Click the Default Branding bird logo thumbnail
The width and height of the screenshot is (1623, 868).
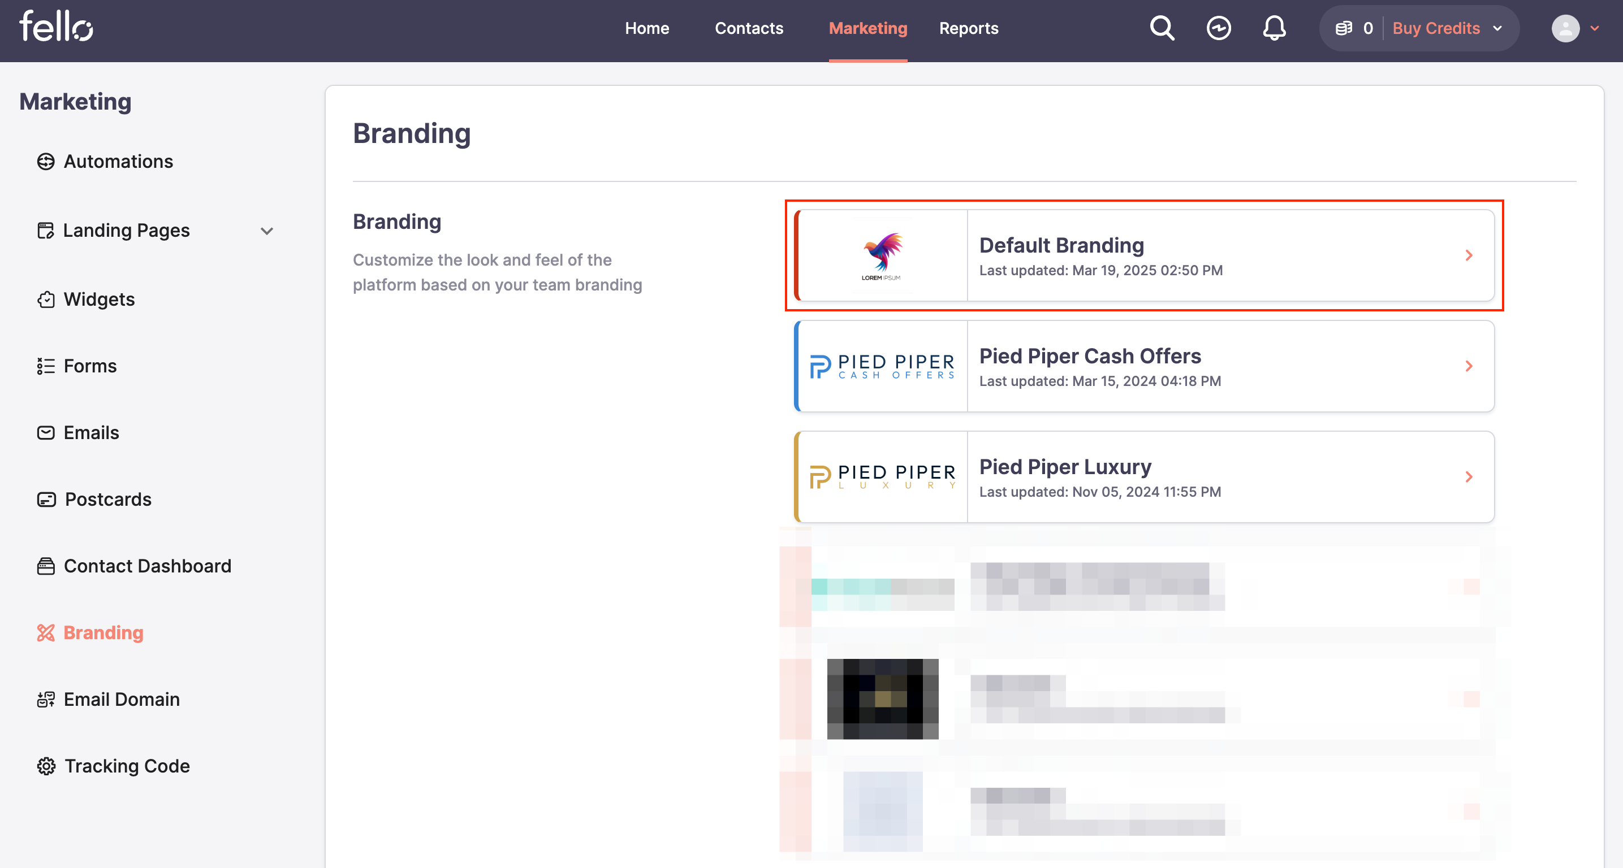tap(882, 256)
